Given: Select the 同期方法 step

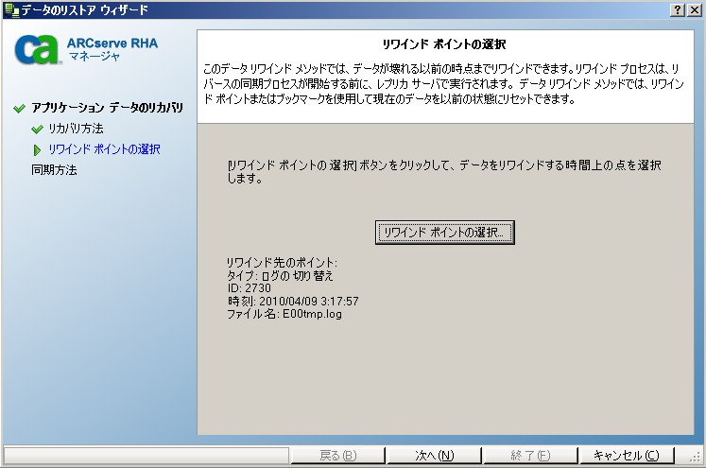Looking at the screenshot, I should click(x=54, y=170).
